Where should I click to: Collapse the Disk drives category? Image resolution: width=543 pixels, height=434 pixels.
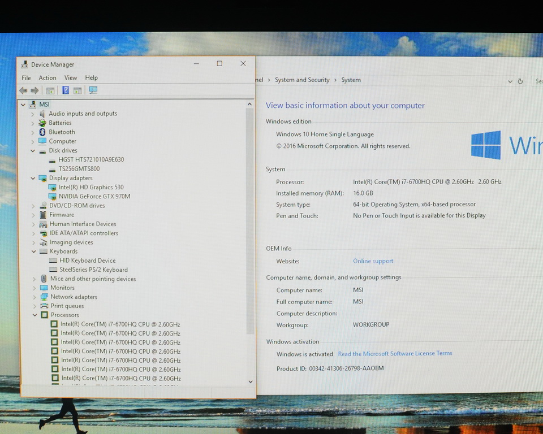click(33, 150)
